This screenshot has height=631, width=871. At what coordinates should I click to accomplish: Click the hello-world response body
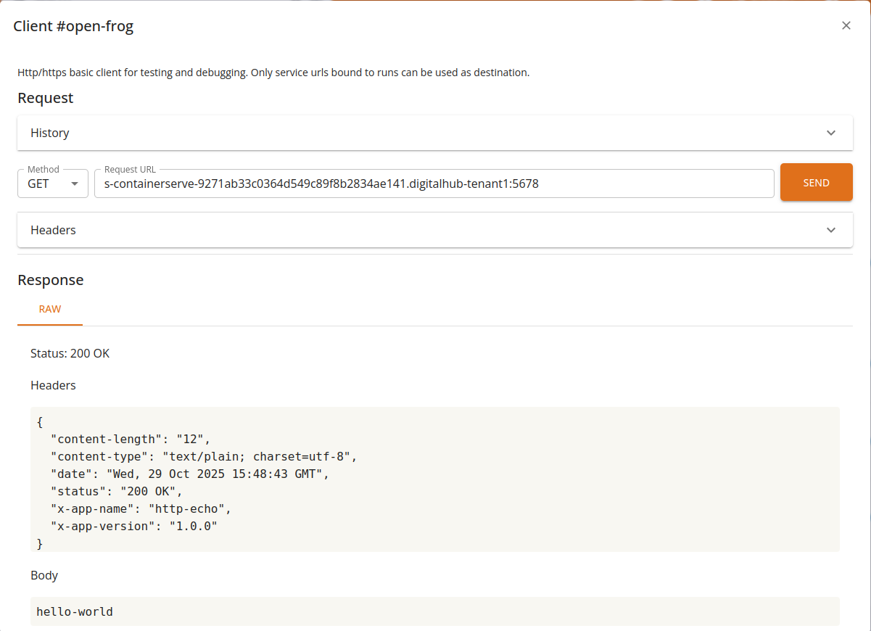point(74,611)
